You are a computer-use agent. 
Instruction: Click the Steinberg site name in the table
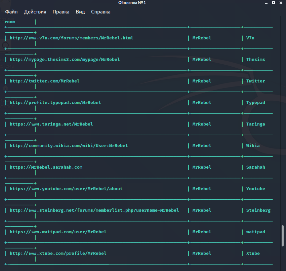coord(258,210)
